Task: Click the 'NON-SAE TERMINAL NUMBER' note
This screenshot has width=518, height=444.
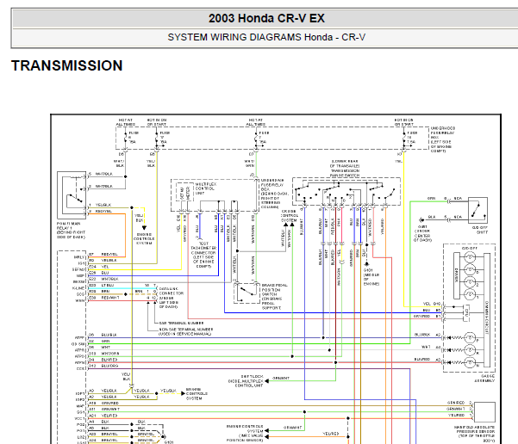Action: click(186, 331)
